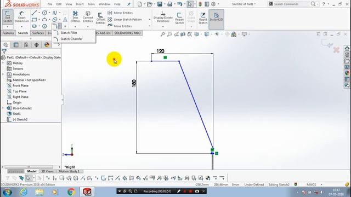The height and width of the screenshot is (197, 351).
Task: Open Google Chrome from the taskbar
Action: tap(71, 192)
